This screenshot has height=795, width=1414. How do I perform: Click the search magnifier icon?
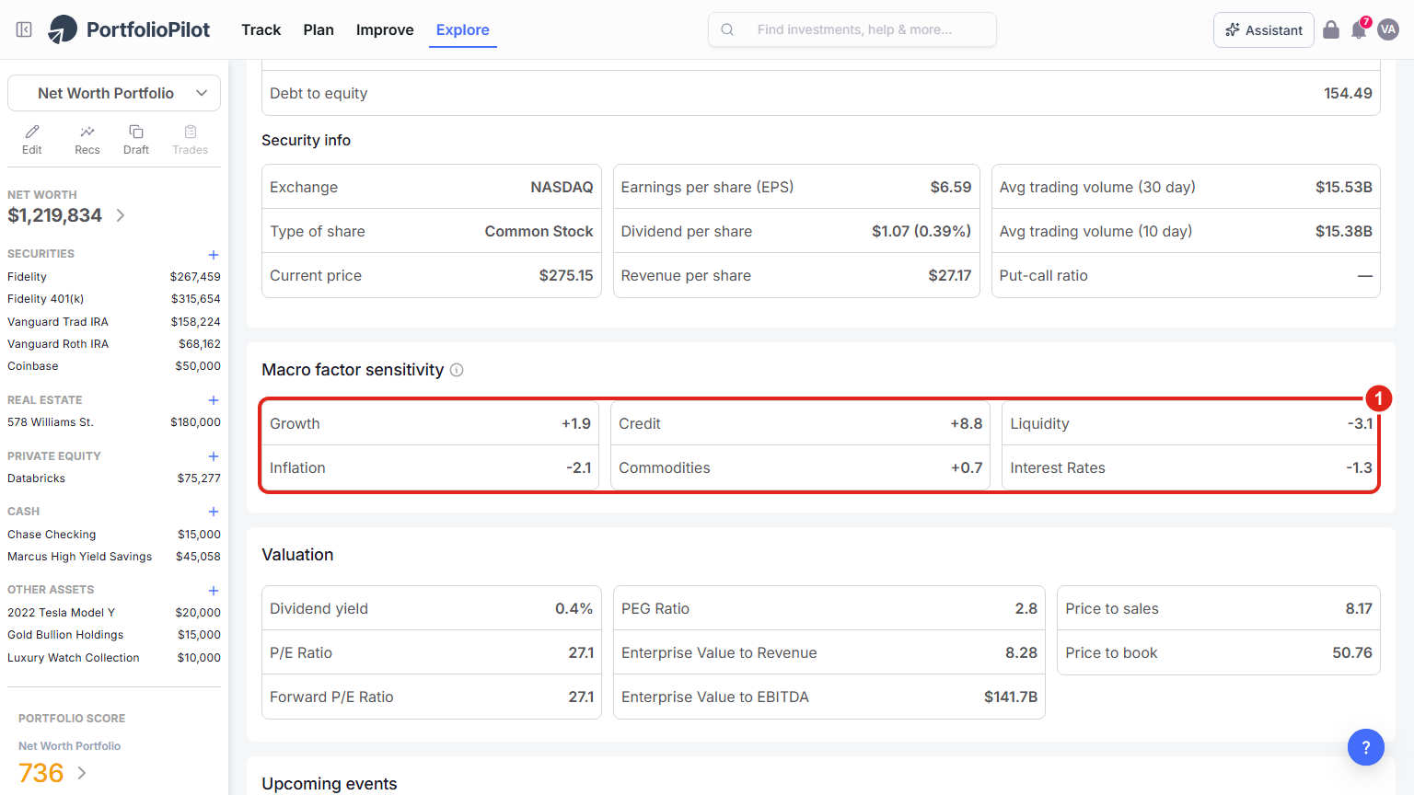(x=727, y=29)
